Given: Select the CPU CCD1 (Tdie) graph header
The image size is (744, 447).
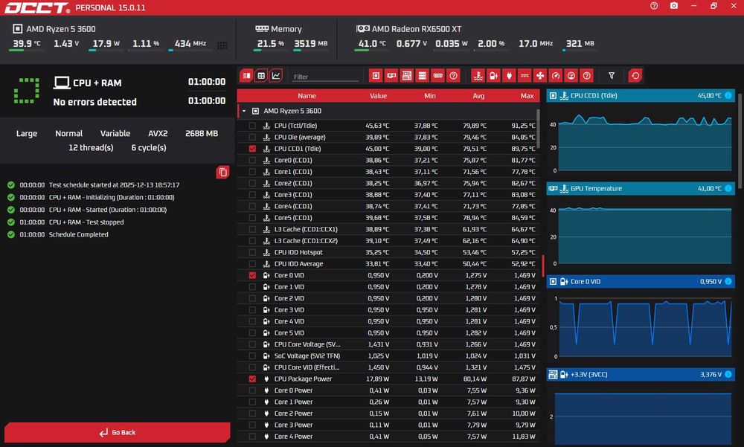Looking at the screenshot, I should click(641, 95).
